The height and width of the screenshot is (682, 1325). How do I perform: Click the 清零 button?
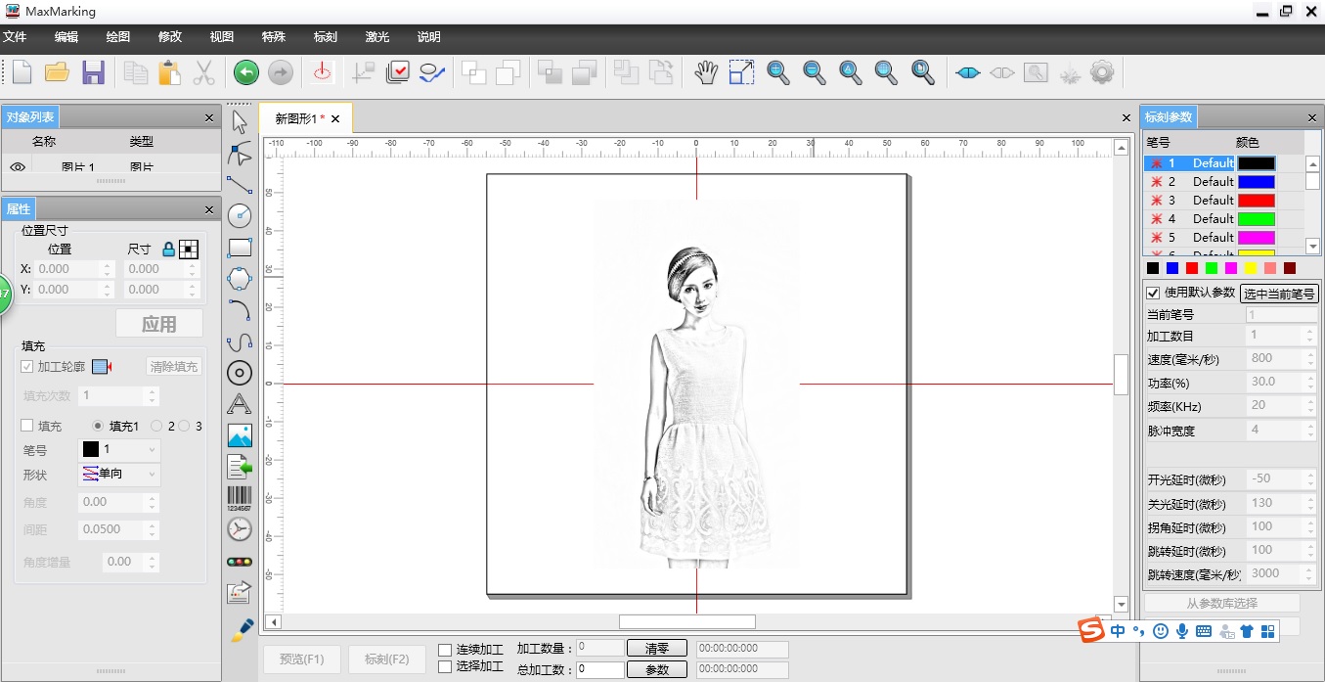657,649
